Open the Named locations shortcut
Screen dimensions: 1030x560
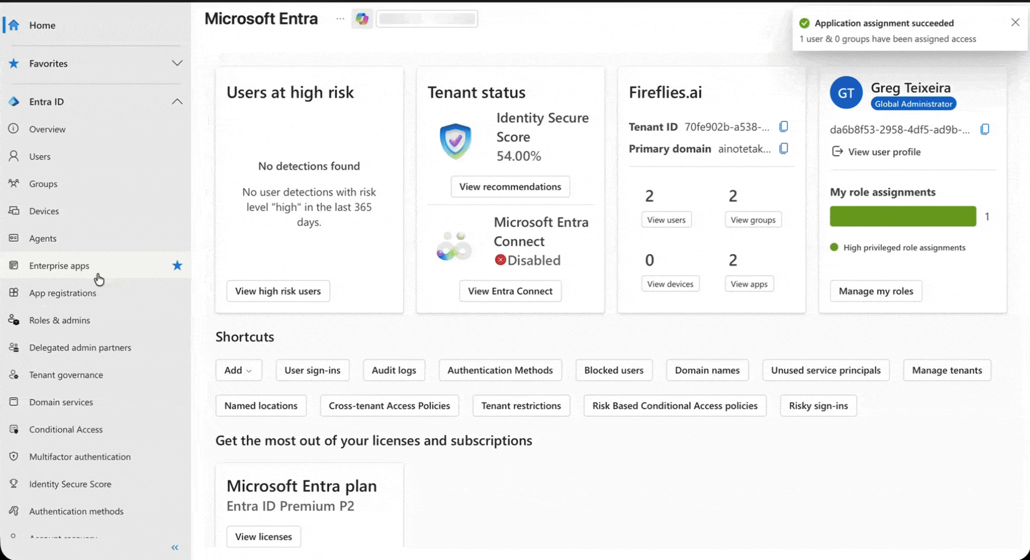261,406
